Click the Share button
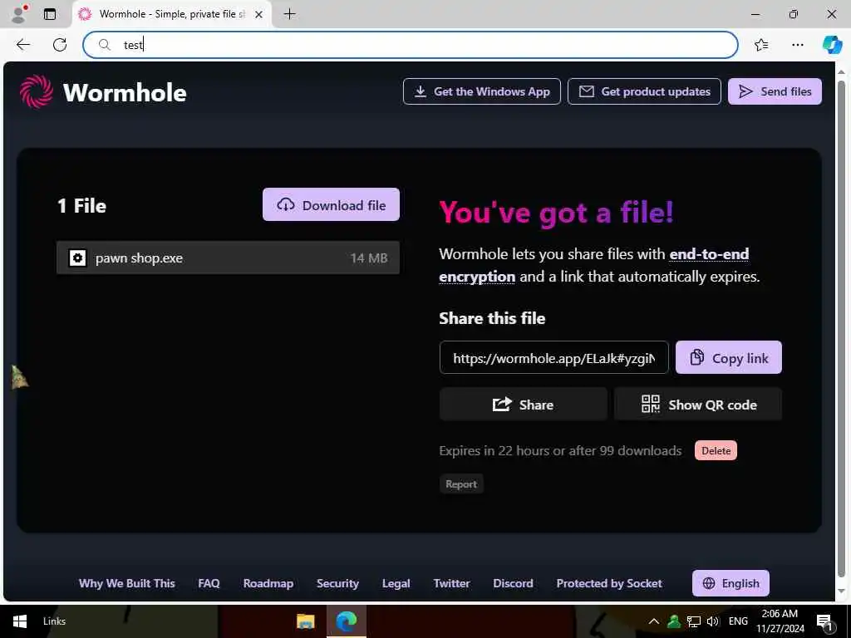Viewport: 851px width, 638px height. (x=524, y=405)
